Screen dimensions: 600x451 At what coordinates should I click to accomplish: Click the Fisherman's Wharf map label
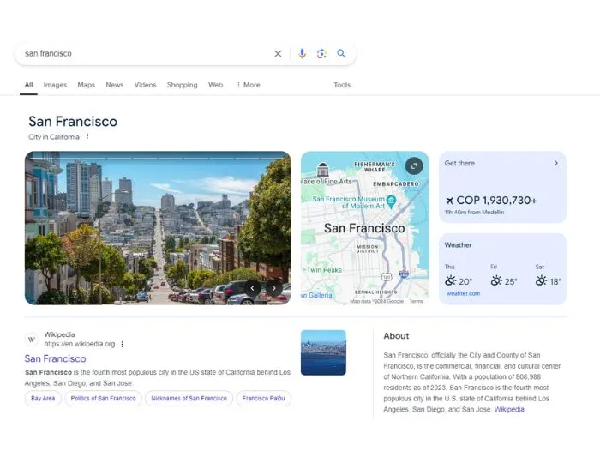375,167
